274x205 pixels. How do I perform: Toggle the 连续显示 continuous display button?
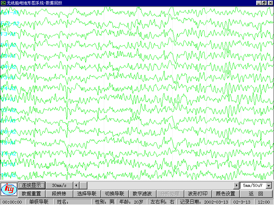(x=32, y=185)
